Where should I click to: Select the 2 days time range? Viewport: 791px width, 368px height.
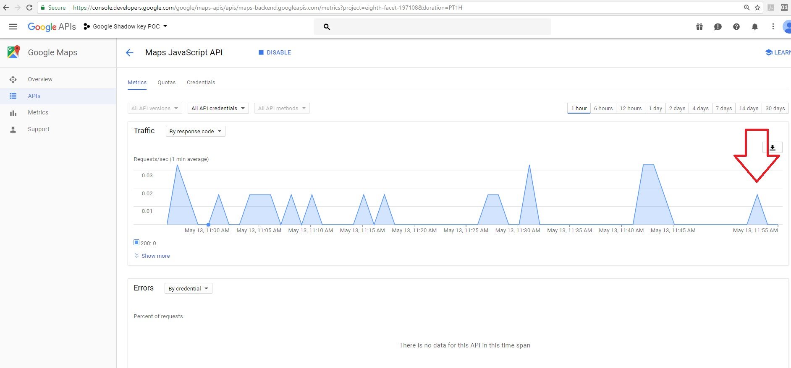677,108
